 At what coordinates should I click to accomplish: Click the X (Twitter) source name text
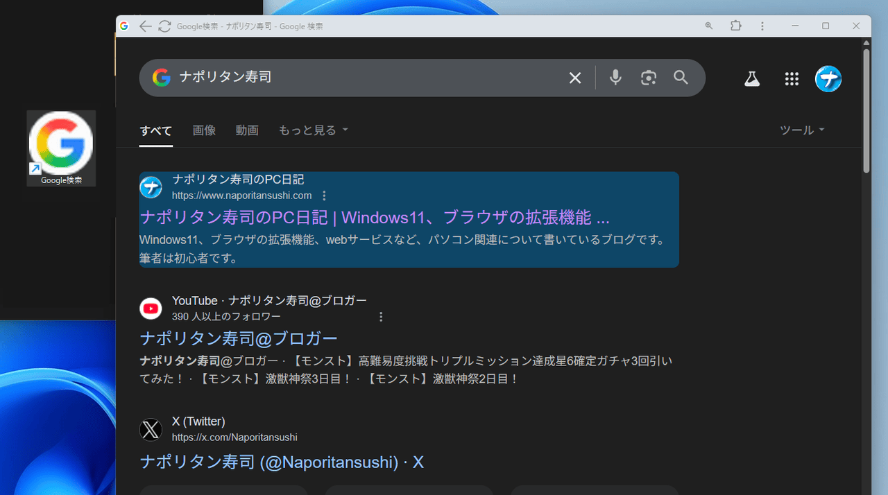pyautogui.click(x=198, y=422)
